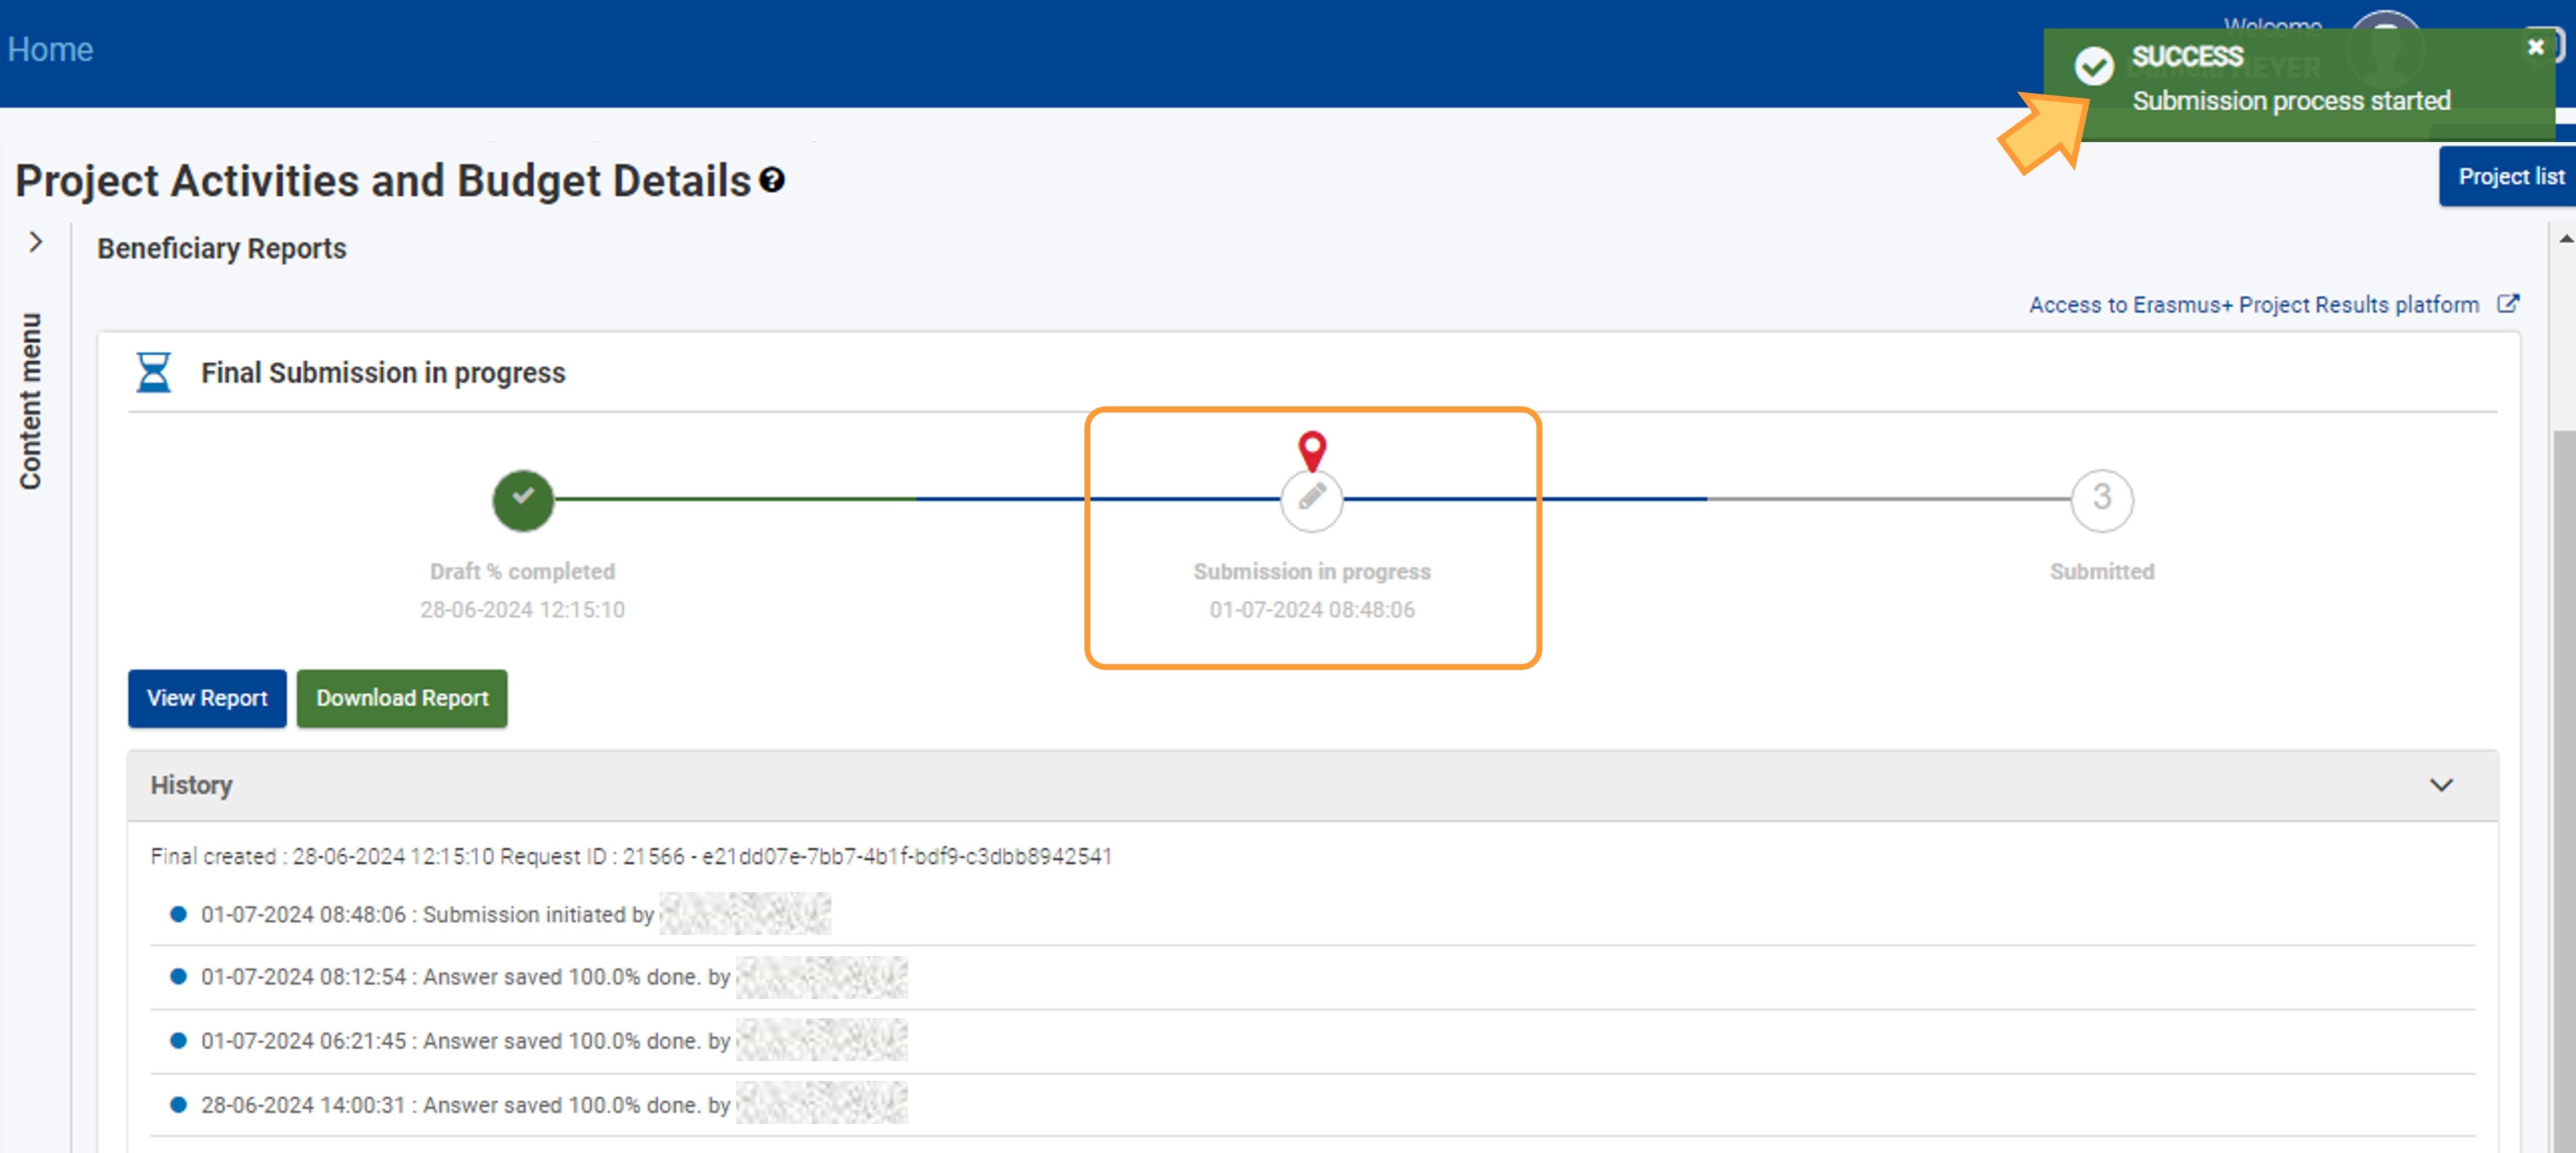This screenshot has width=2576, height=1153.
Task: Click the 'Submitted' step label
Action: 2102,571
